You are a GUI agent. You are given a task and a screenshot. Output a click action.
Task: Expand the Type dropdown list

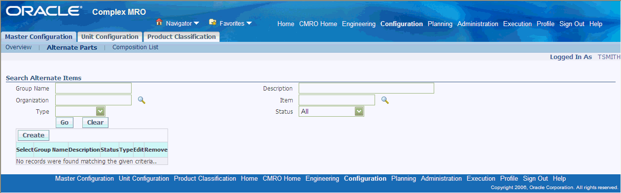pyautogui.click(x=101, y=112)
